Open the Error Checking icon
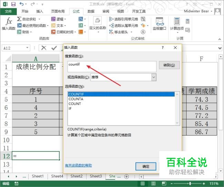Image resolution: width=224 pixels, height=187 pixels. pos(143,26)
